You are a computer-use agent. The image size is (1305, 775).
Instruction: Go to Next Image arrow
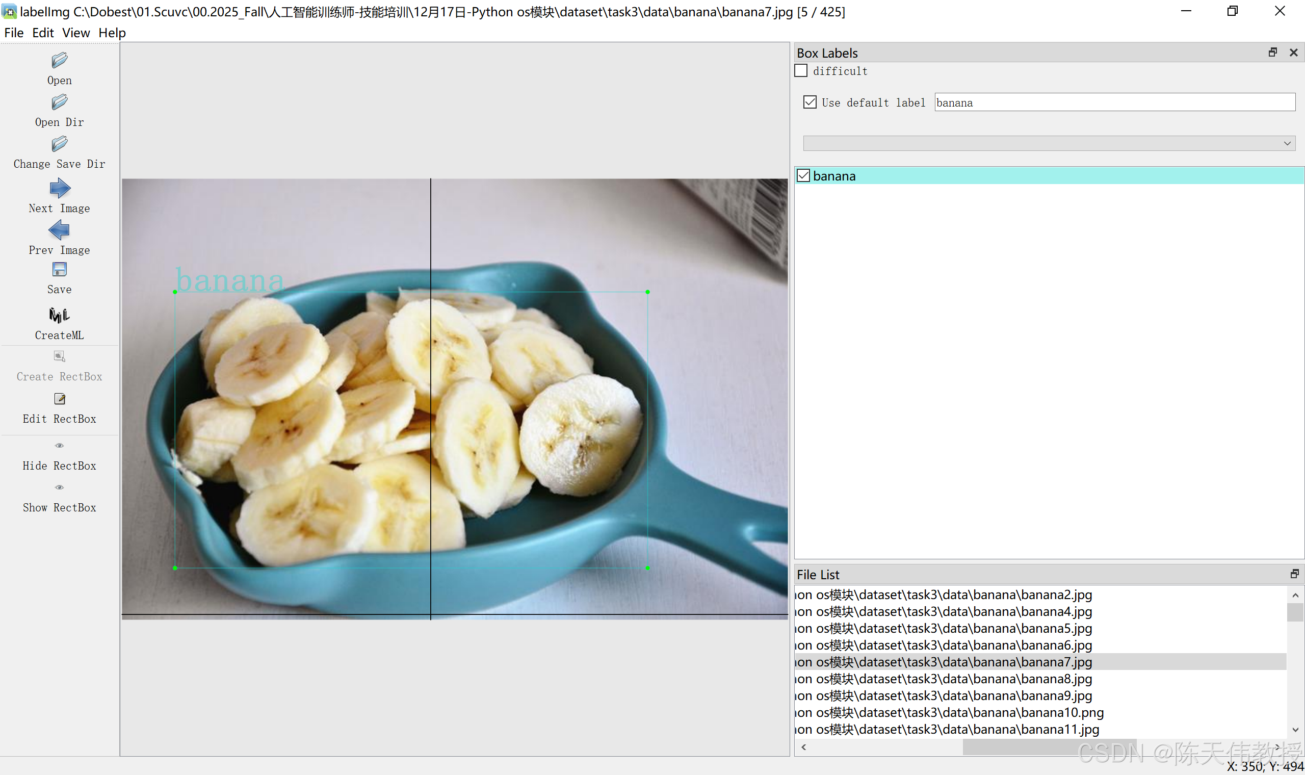click(60, 188)
